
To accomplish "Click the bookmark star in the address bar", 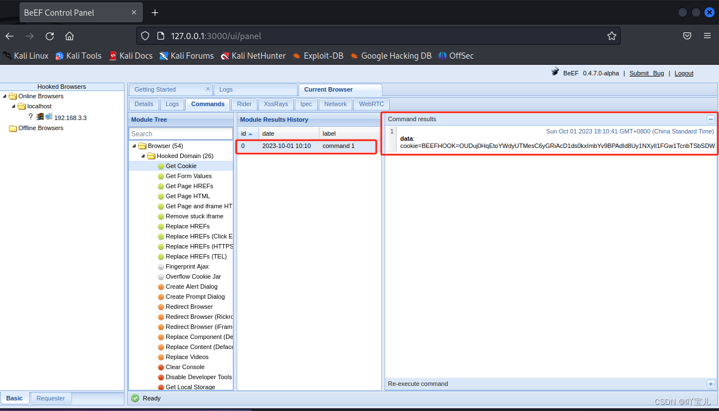I will click(x=611, y=36).
